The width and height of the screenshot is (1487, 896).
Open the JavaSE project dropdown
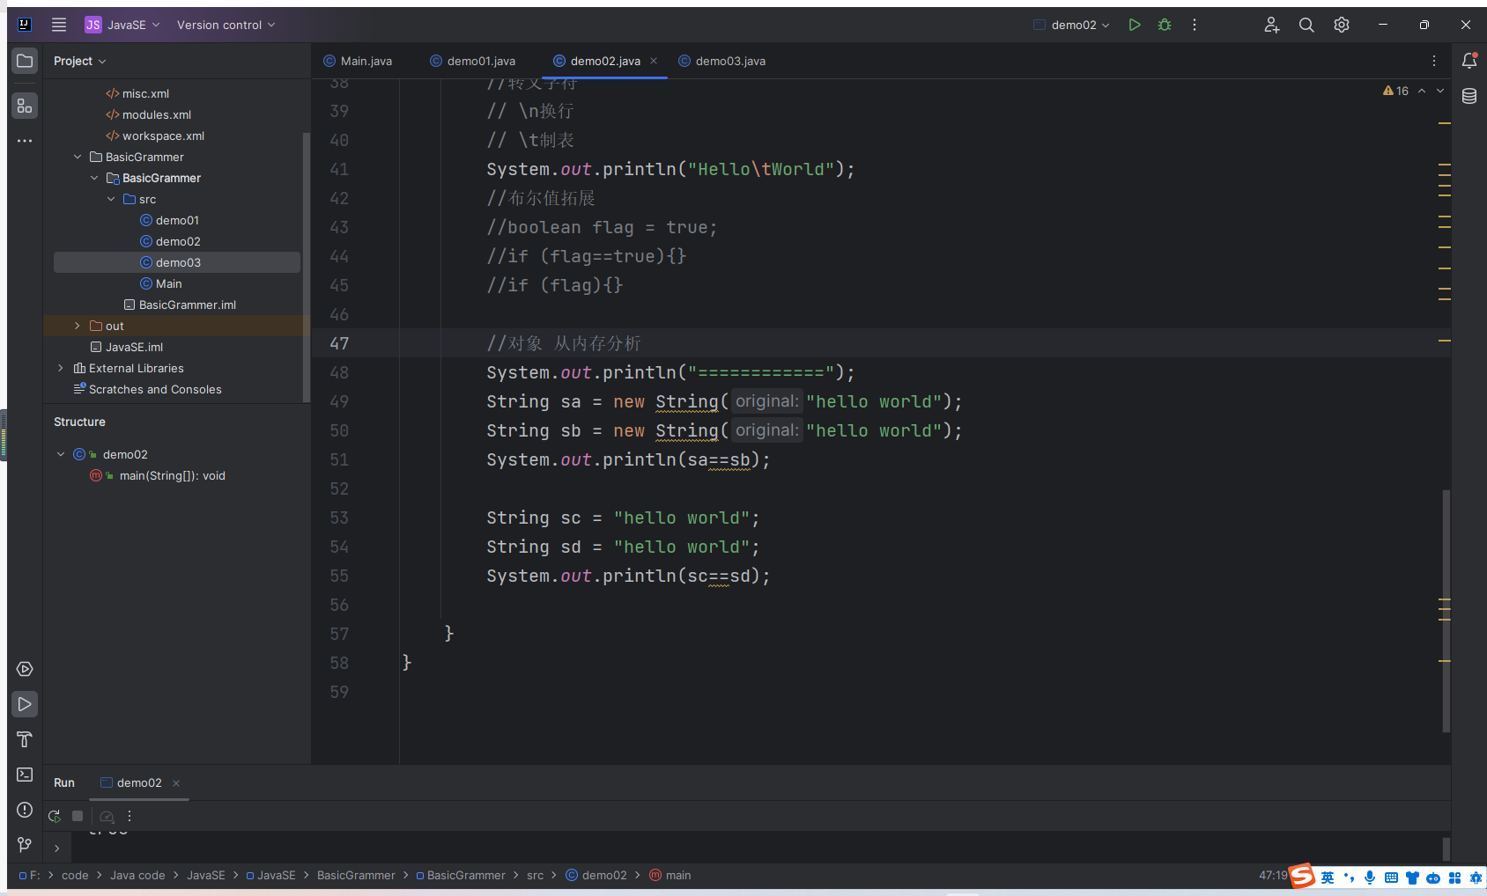click(122, 25)
